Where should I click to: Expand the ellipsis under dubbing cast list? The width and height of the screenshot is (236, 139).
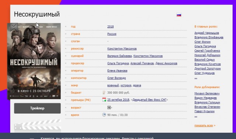196,116
